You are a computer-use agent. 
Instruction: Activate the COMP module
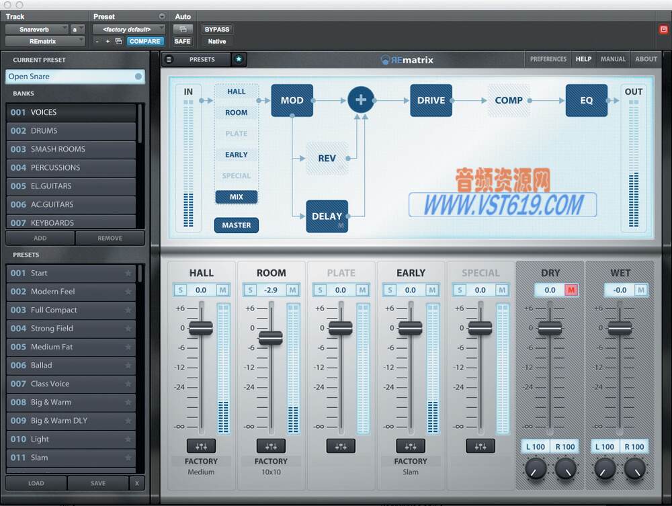tap(508, 99)
